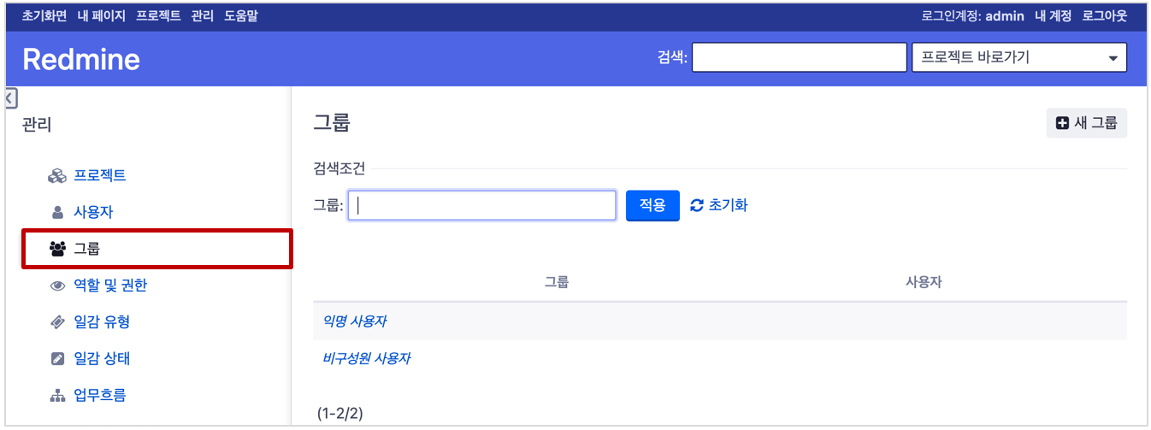Screen dimensions: 1151x430
Task: Click the eye icon beside 역할 및 권한
Action: (x=57, y=286)
